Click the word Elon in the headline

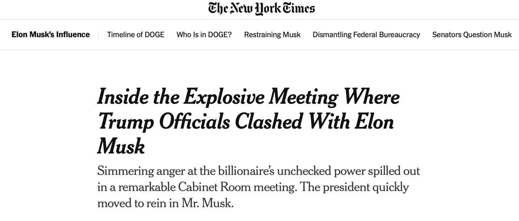pyautogui.click(x=374, y=122)
